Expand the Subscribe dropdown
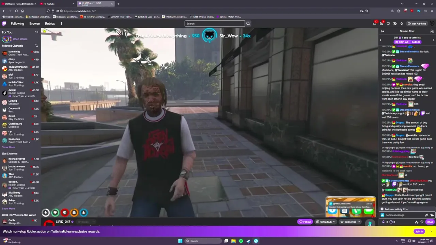The height and width of the screenshot is (245, 436). [358, 222]
